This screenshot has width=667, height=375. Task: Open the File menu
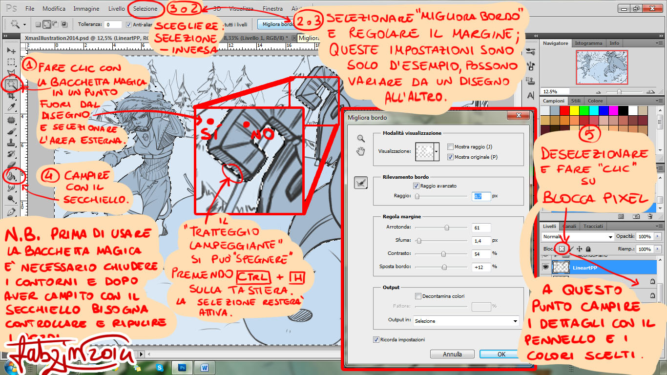click(30, 8)
